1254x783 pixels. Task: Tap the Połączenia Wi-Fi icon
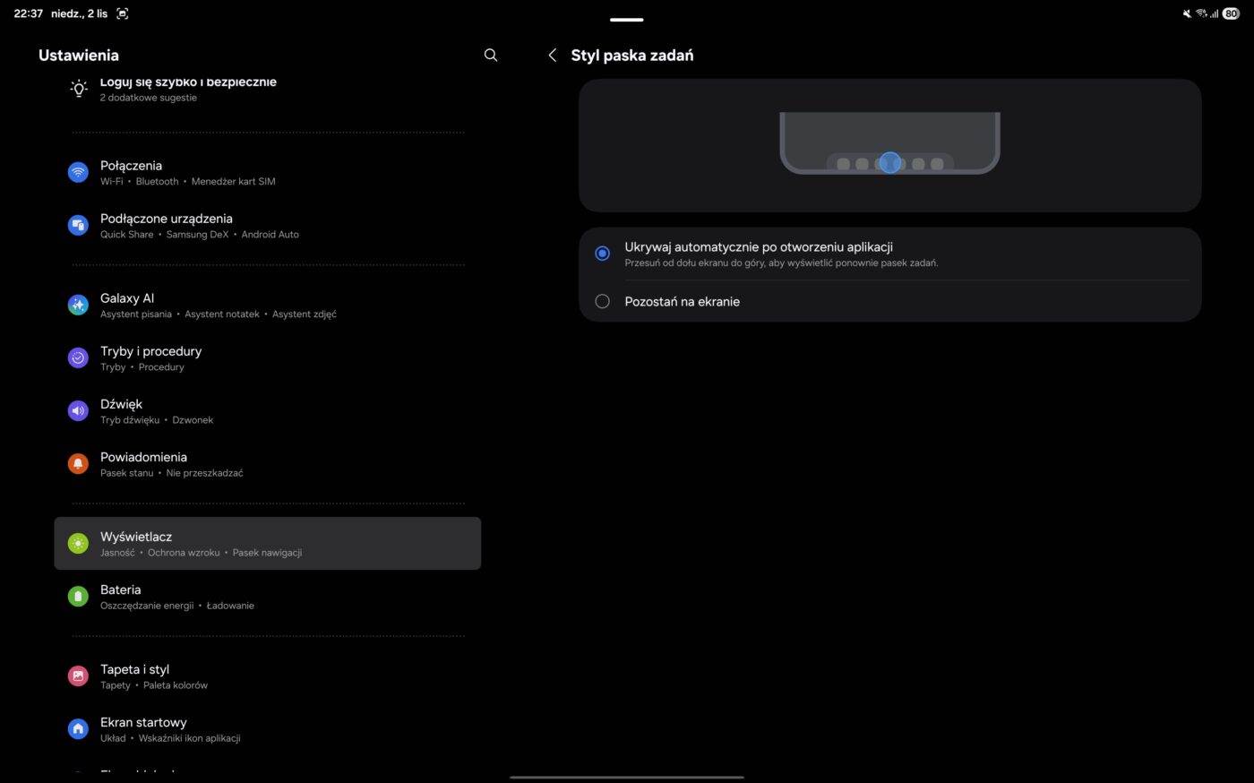click(79, 172)
